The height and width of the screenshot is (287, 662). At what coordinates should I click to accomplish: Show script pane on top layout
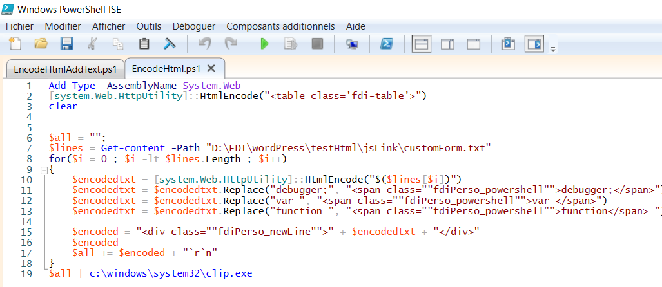pos(422,44)
